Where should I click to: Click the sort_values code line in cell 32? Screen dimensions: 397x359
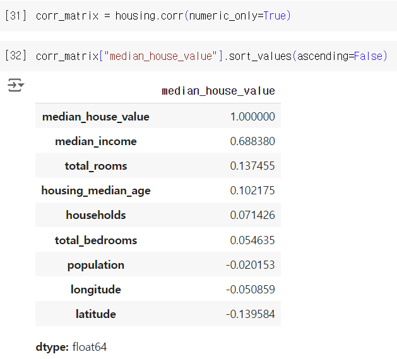tap(211, 56)
